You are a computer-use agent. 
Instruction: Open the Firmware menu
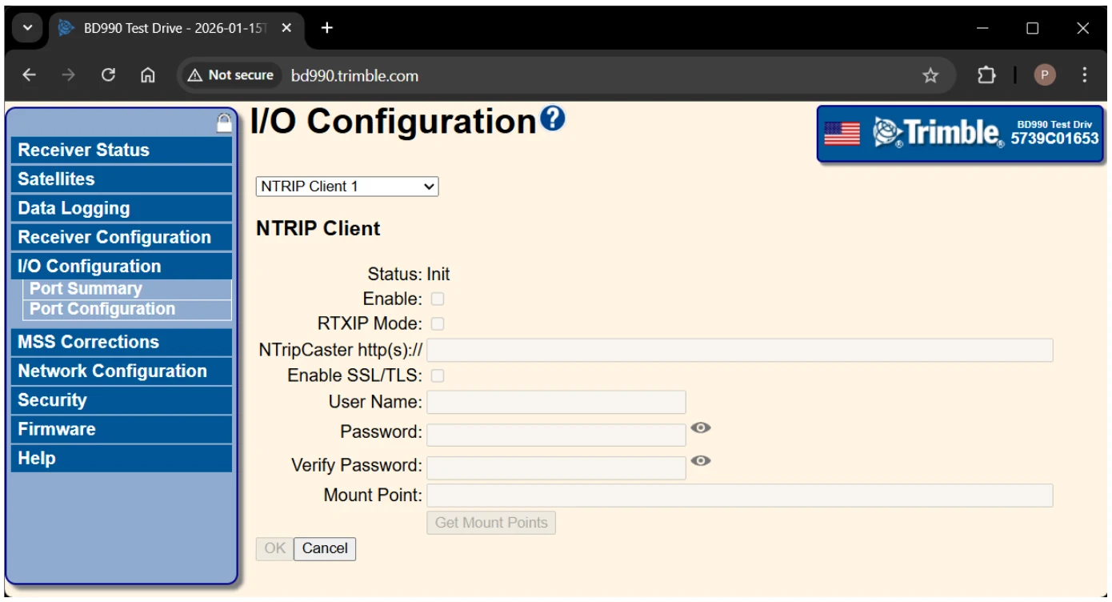(122, 429)
